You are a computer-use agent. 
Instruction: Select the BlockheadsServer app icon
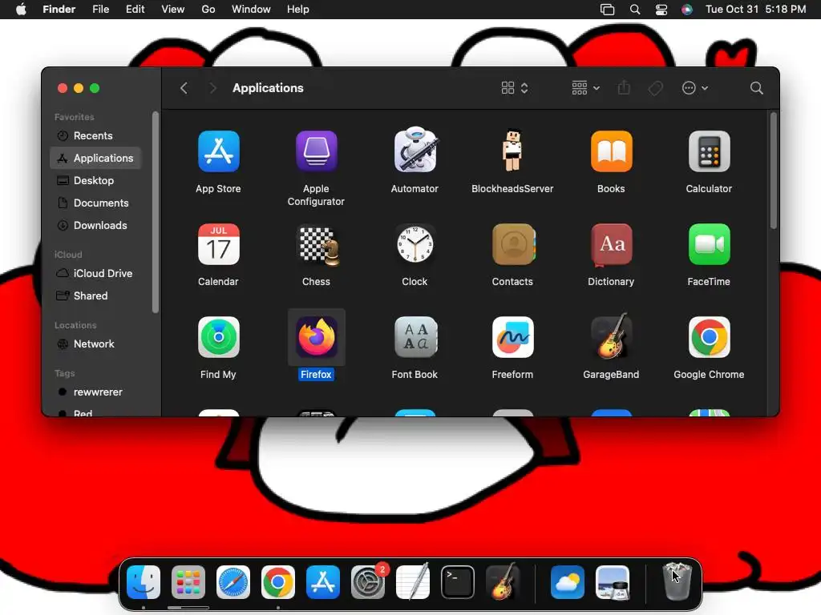coord(512,150)
